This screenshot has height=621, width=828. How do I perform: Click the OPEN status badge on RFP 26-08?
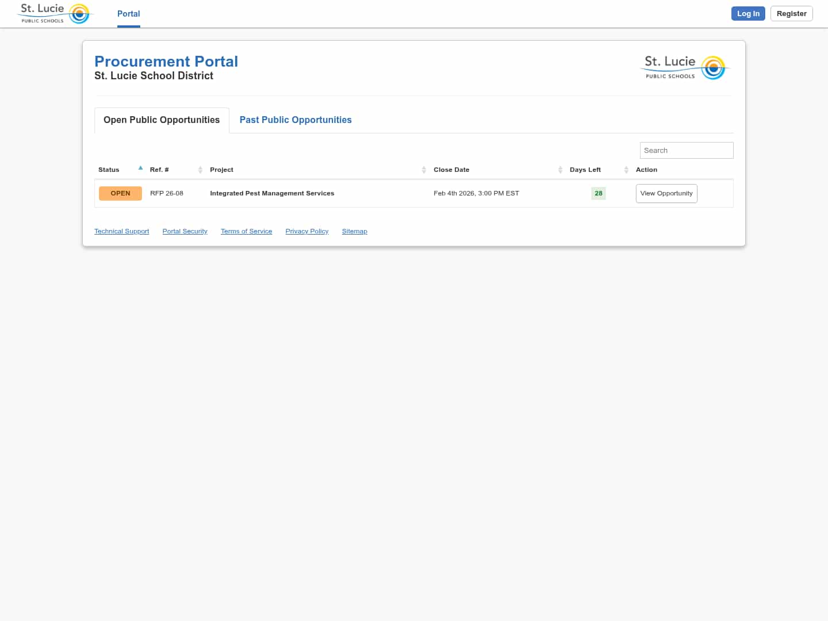120,193
